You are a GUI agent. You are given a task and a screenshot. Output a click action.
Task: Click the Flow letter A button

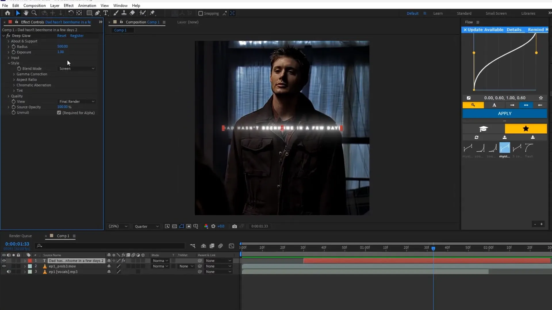click(x=494, y=105)
